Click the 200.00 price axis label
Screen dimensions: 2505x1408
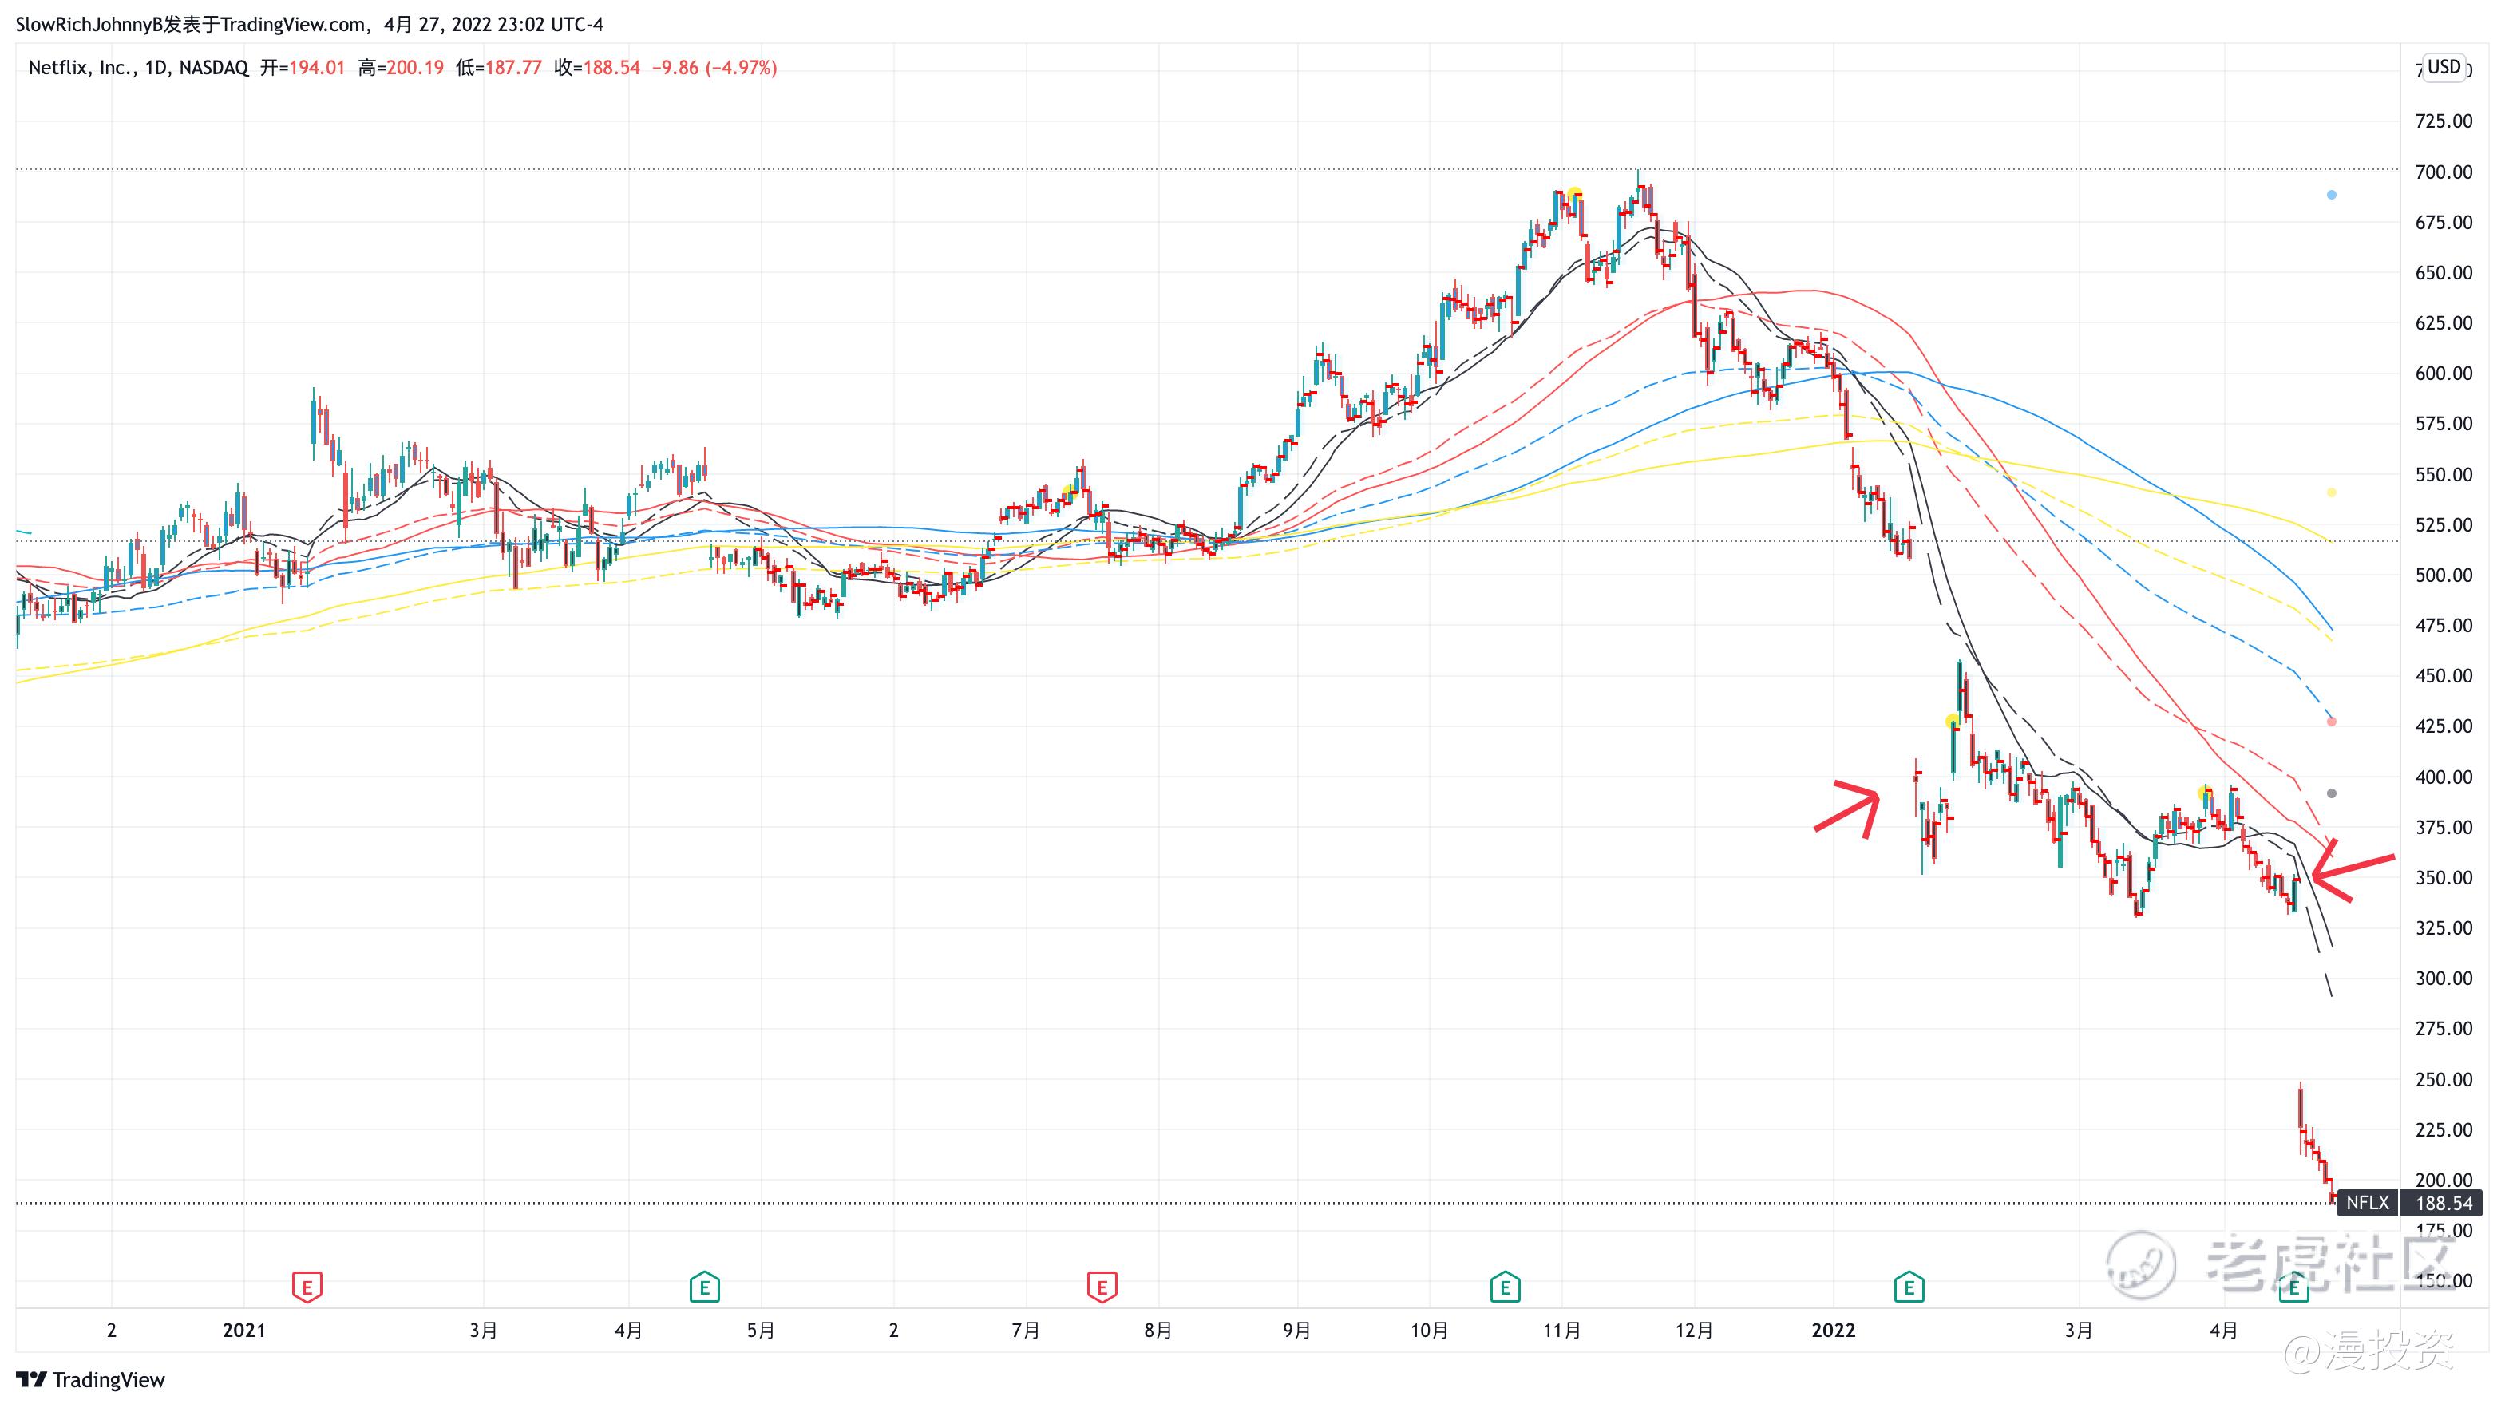[2444, 1180]
